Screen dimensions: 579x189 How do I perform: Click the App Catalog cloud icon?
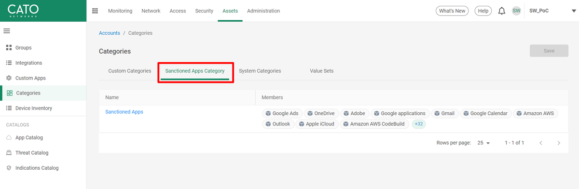click(x=9, y=137)
